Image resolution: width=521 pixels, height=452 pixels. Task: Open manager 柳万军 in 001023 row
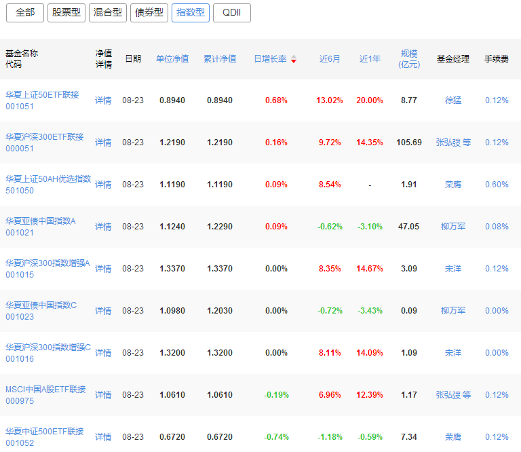(453, 310)
